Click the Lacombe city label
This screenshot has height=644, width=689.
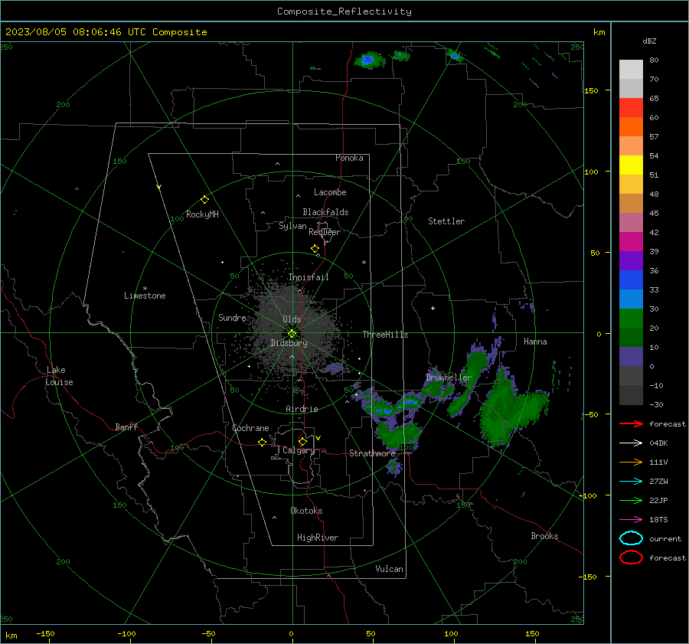[x=330, y=192]
